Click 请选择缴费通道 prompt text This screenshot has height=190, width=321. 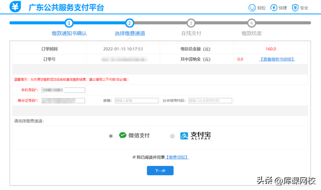[29, 121]
